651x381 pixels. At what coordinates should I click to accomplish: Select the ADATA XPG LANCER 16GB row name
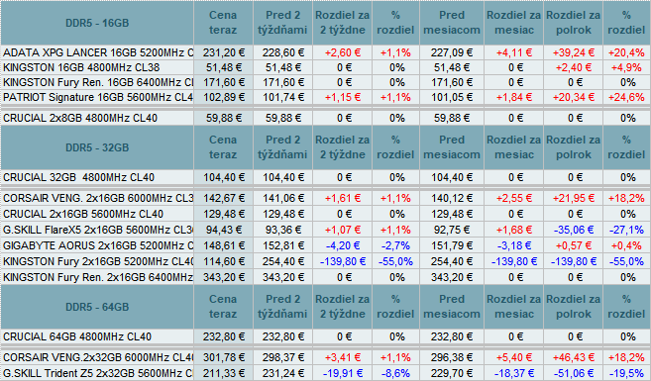click(x=98, y=52)
